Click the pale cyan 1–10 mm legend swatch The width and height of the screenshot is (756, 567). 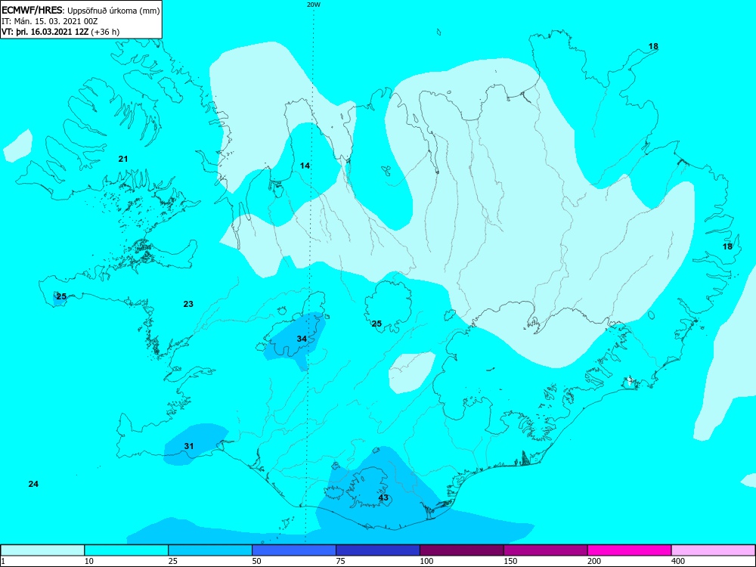[42, 550]
